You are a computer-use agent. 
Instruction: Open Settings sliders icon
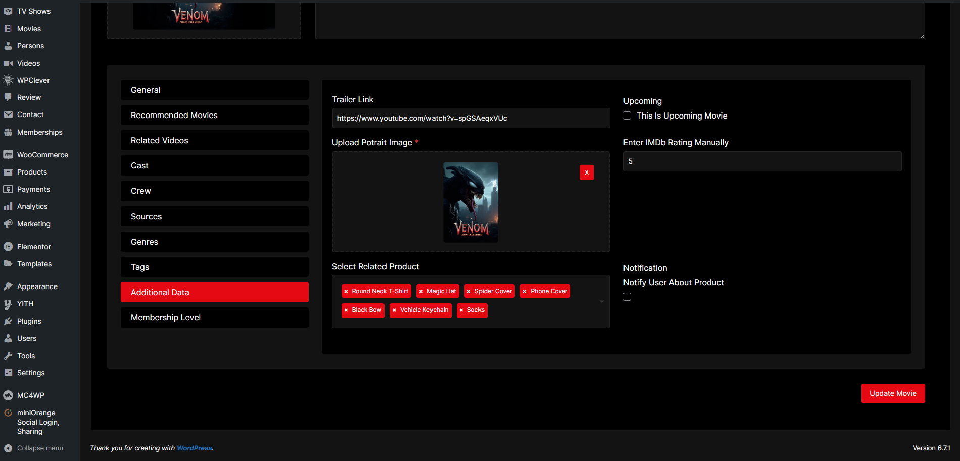pyautogui.click(x=8, y=373)
